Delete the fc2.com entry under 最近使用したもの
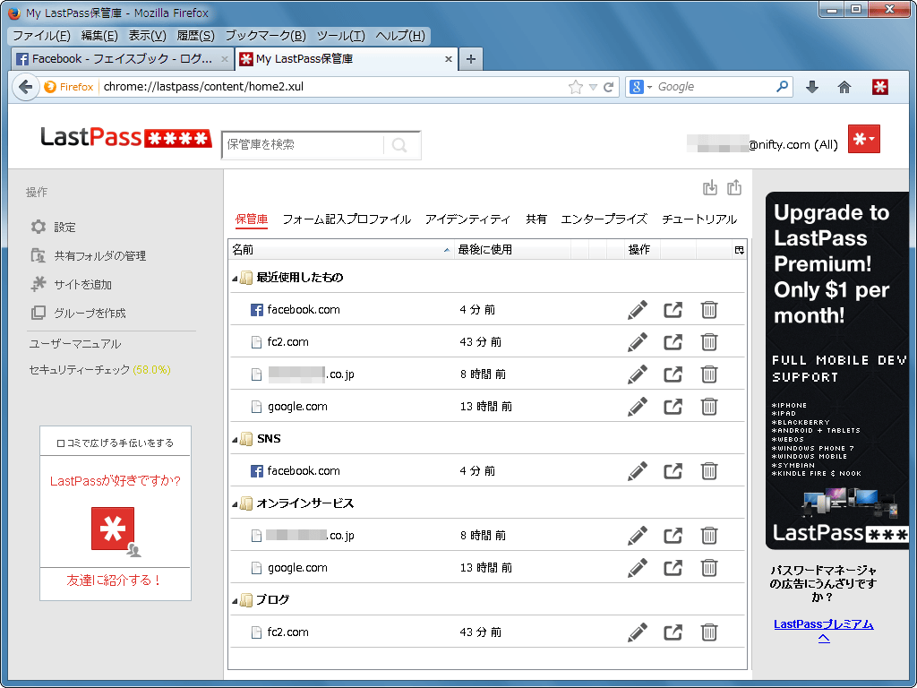 (709, 341)
